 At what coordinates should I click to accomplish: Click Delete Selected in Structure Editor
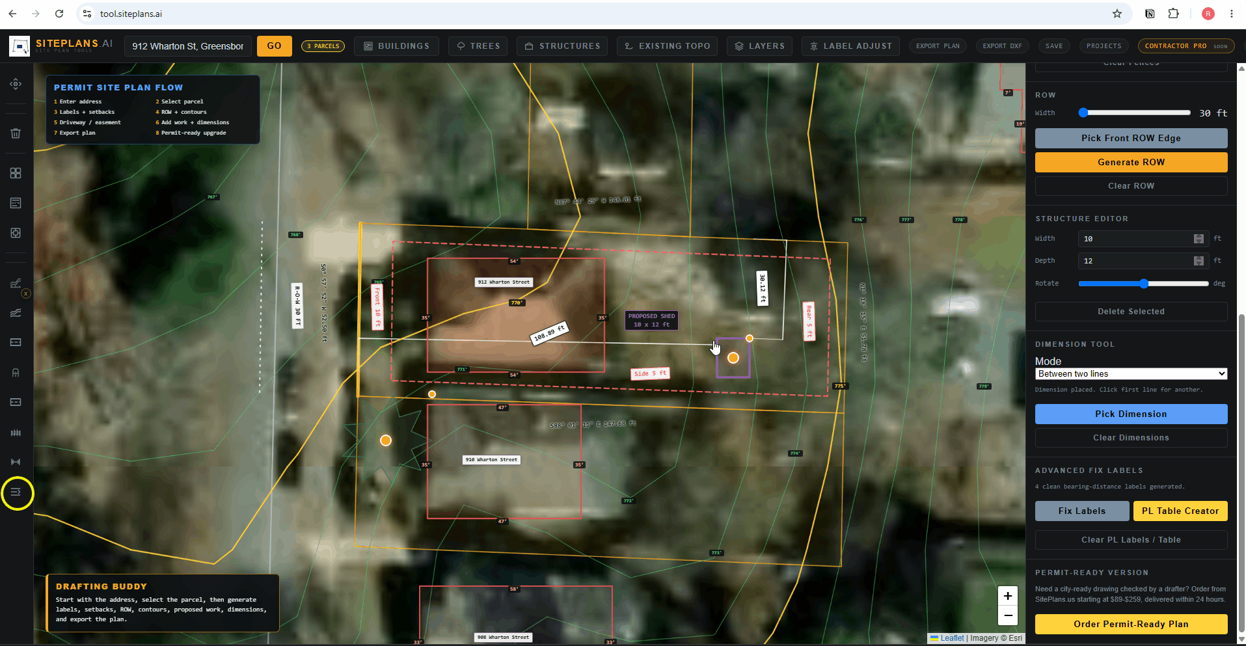(x=1131, y=312)
